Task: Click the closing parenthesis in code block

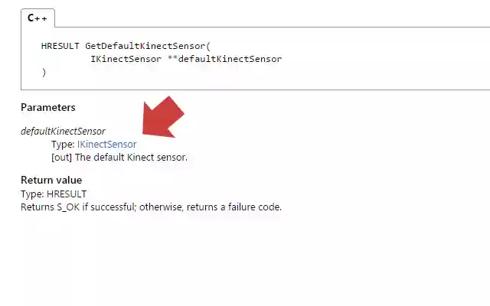Action: click(44, 72)
